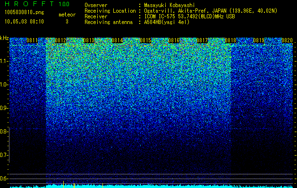
Task: Jump to the 0813 time marker
Action: [89, 40]
